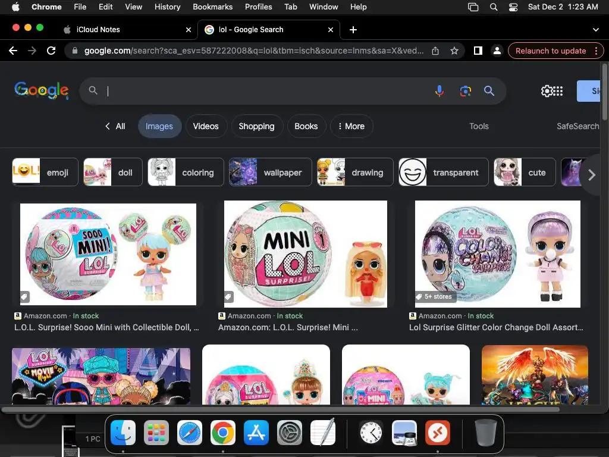The image size is (609, 457).
Task: Open the Chrome side panel
Action: [478, 51]
